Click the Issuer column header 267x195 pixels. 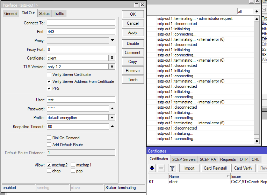(248, 177)
